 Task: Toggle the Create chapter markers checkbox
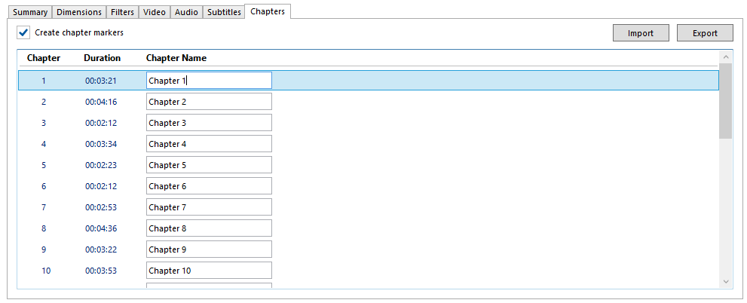23,32
